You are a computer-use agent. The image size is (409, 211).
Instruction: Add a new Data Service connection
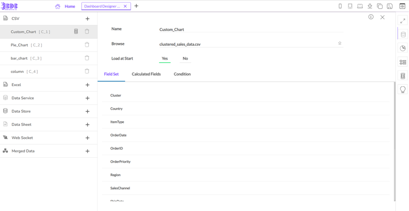tap(87, 98)
